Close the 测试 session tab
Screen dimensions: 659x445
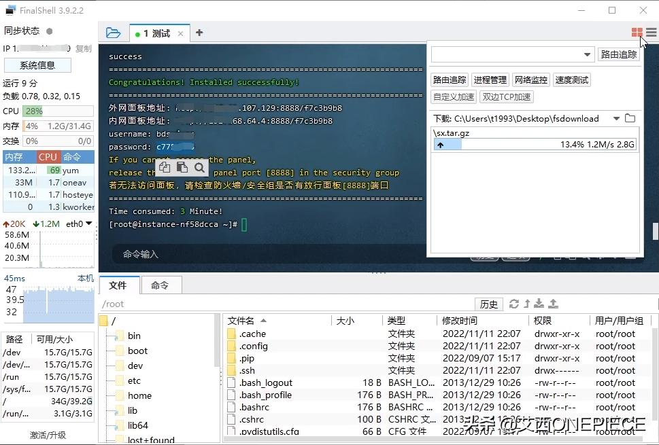coord(180,33)
